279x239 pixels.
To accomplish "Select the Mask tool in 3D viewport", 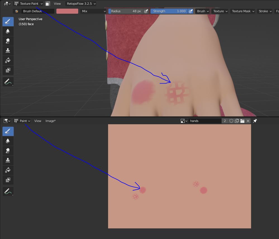I will [8, 70].
